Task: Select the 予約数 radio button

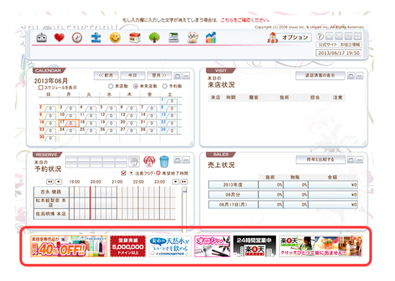Action: [165, 86]
